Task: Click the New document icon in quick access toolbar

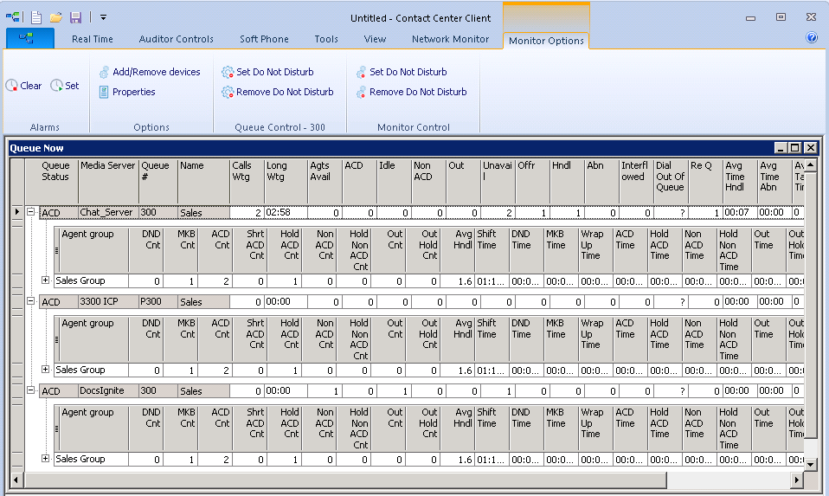Action: (36, 16)
